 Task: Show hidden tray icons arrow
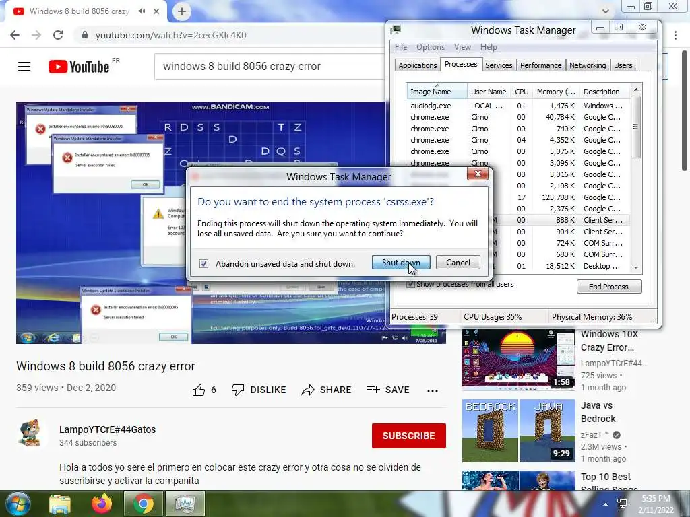pos(606,504)
